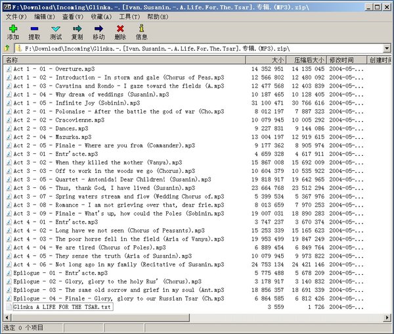Click the 测试 (Test) toolbar icon

[x=56, y=30]
